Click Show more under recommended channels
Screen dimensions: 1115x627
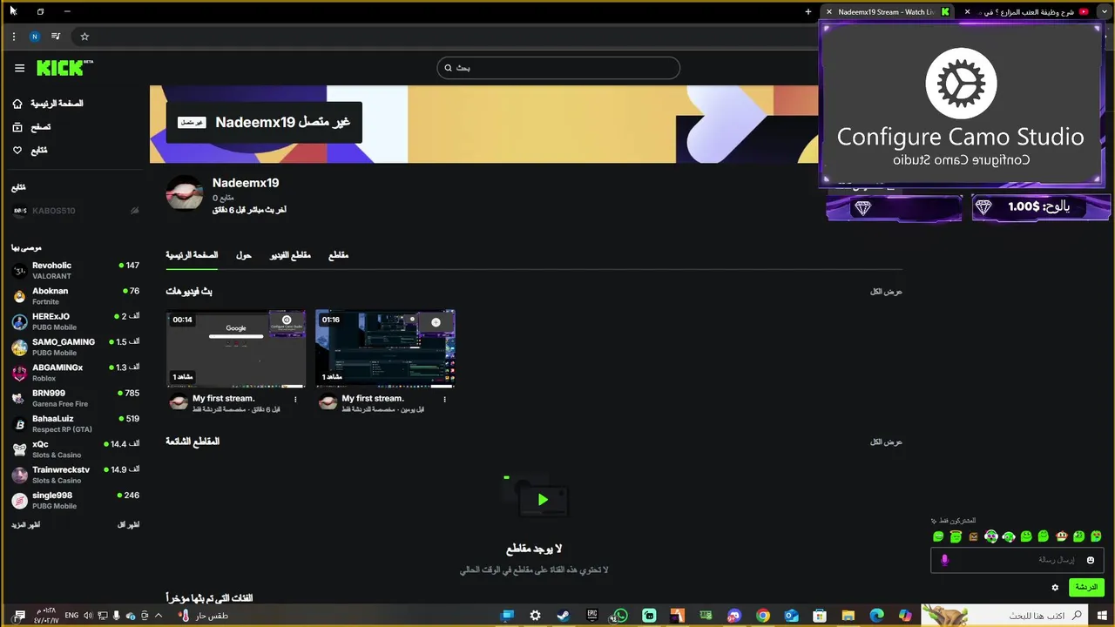point(26,525)
